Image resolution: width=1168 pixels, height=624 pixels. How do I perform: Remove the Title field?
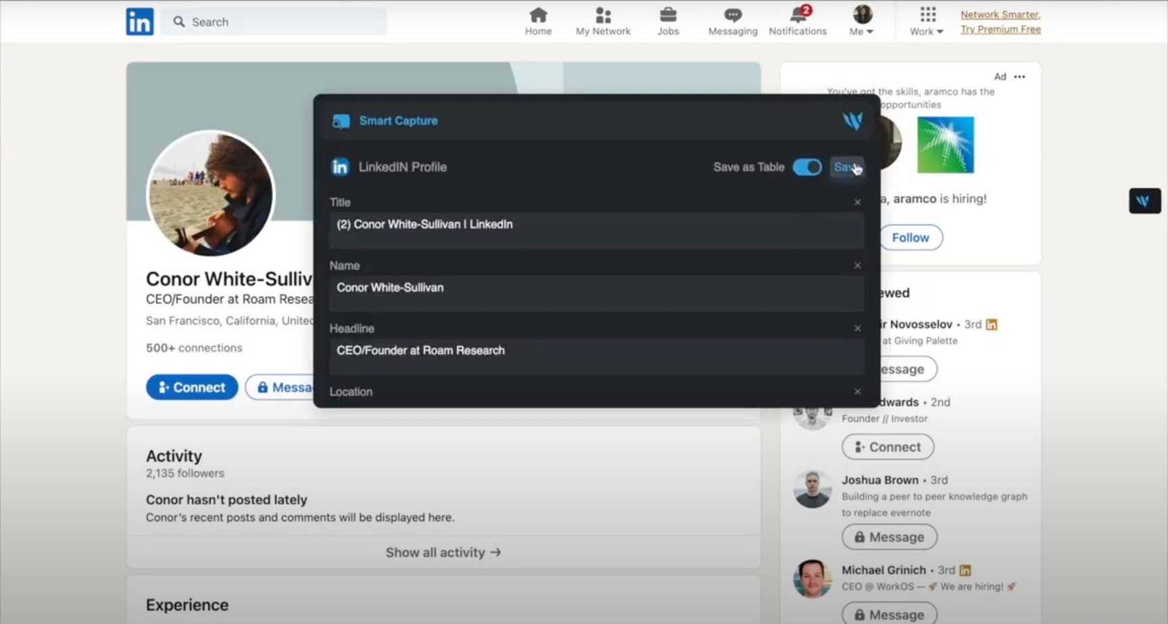[x=858, y=202]
